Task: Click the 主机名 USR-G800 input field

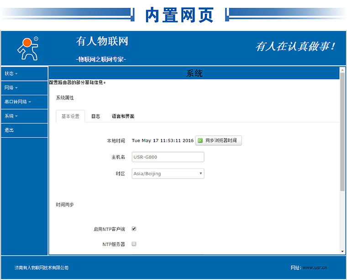Action: 168,157
